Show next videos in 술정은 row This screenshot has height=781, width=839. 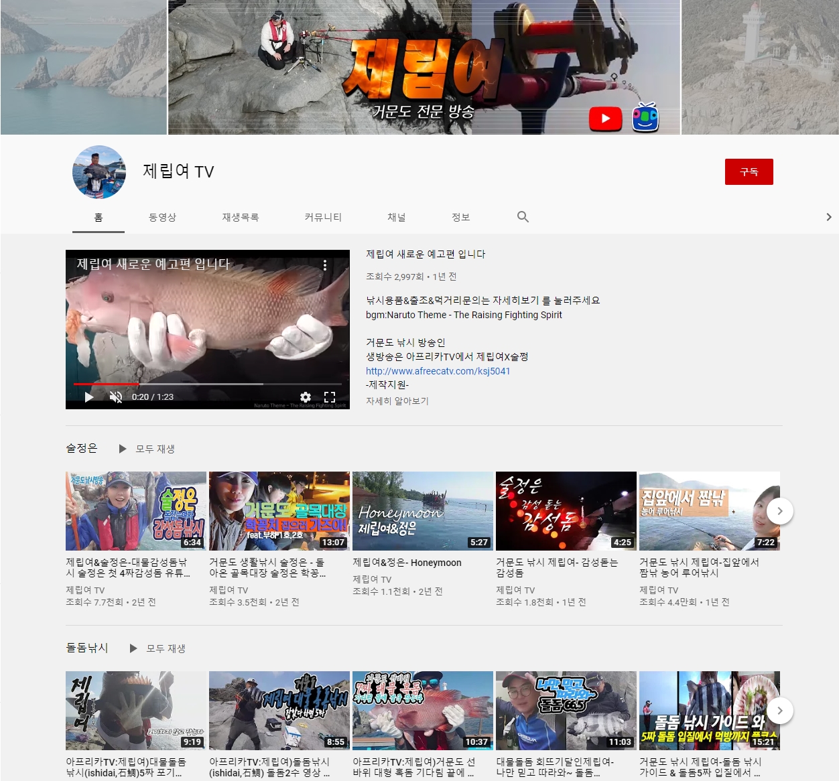(x=779, y=511)
